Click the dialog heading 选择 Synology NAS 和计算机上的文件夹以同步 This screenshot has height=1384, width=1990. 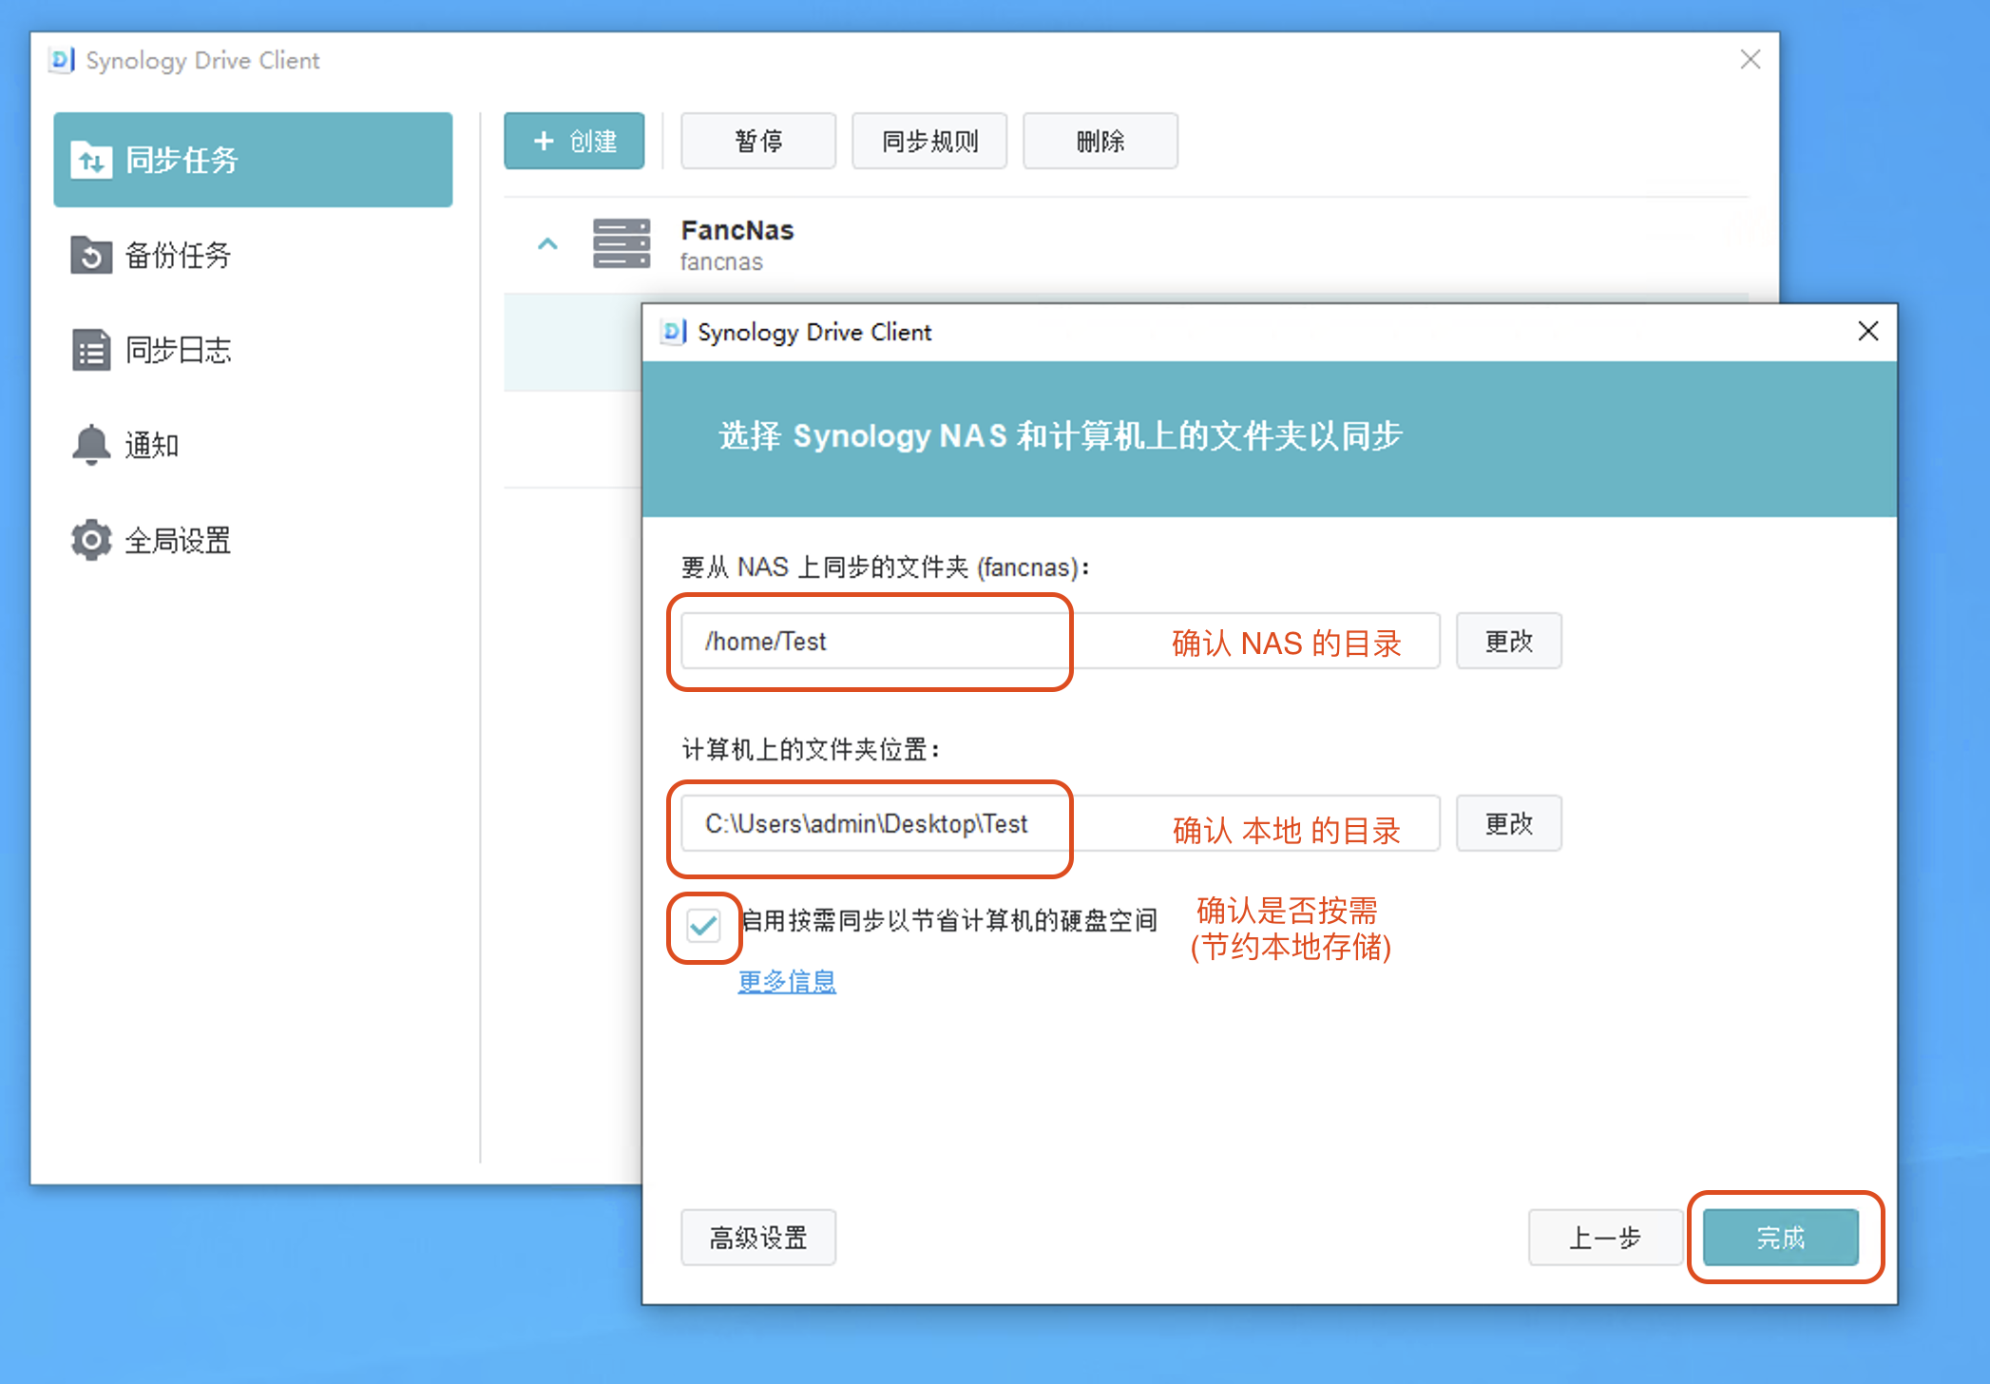click(1061, 436)
